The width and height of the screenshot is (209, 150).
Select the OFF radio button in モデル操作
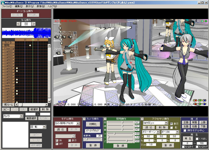coord(57,144)
